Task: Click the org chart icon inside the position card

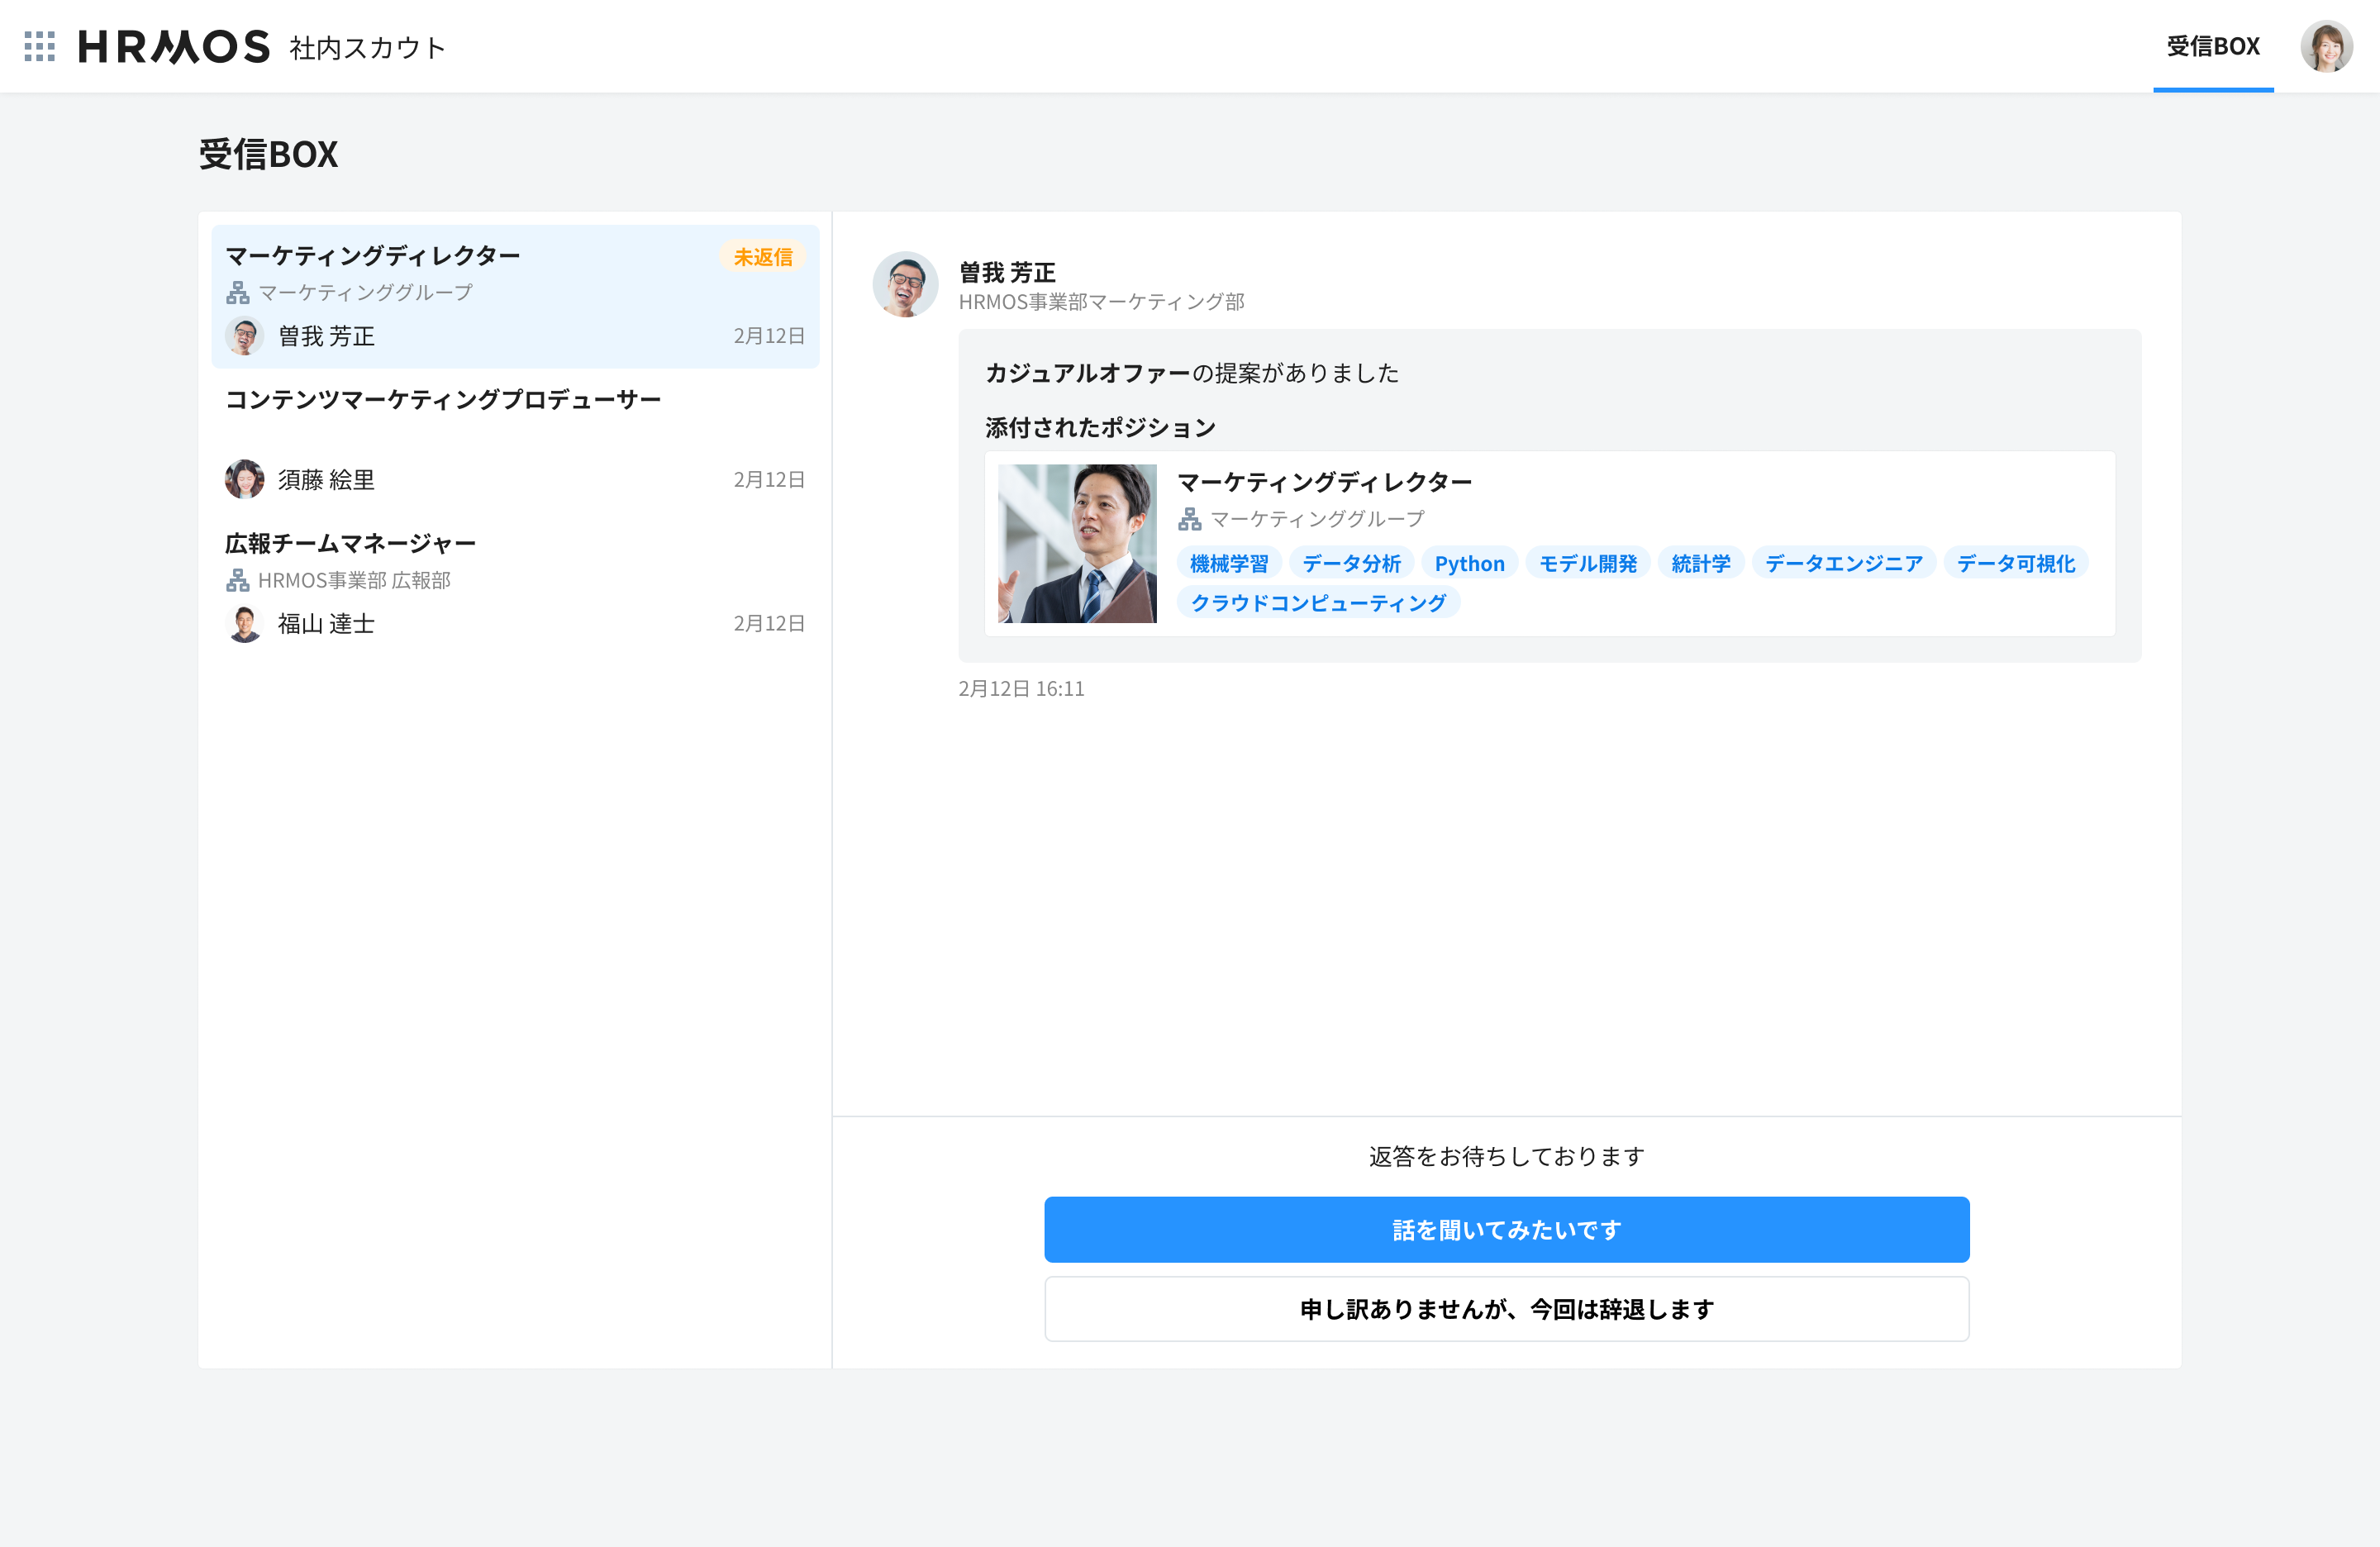Action: (x=1190, y=519)
